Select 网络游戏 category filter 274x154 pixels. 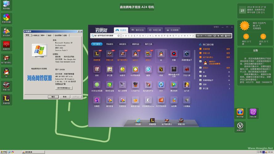[x=109, y=44]
